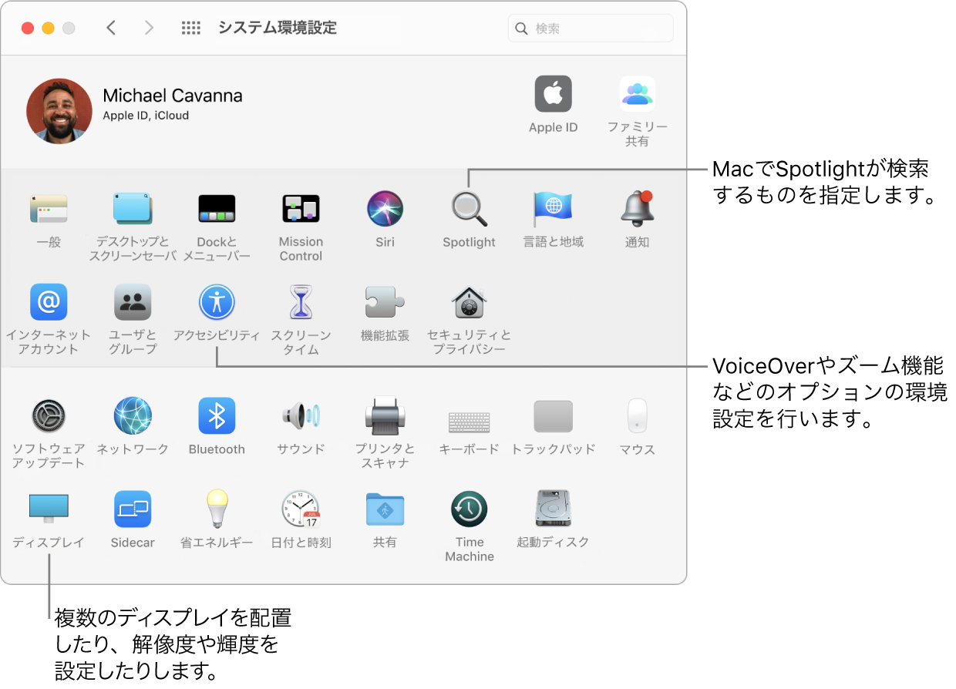
Task: Open セキュリティとプライバシー settings
Action: coord(469,302)
